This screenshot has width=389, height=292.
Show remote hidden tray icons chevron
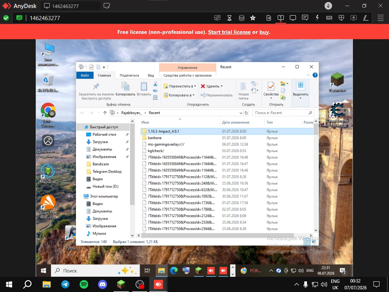[271, 271]
